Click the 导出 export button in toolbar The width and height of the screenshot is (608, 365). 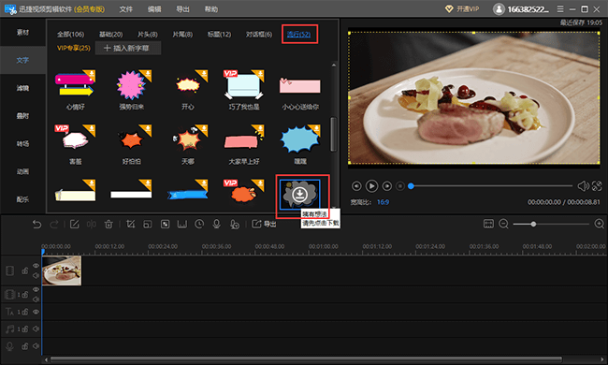(264, 225)
